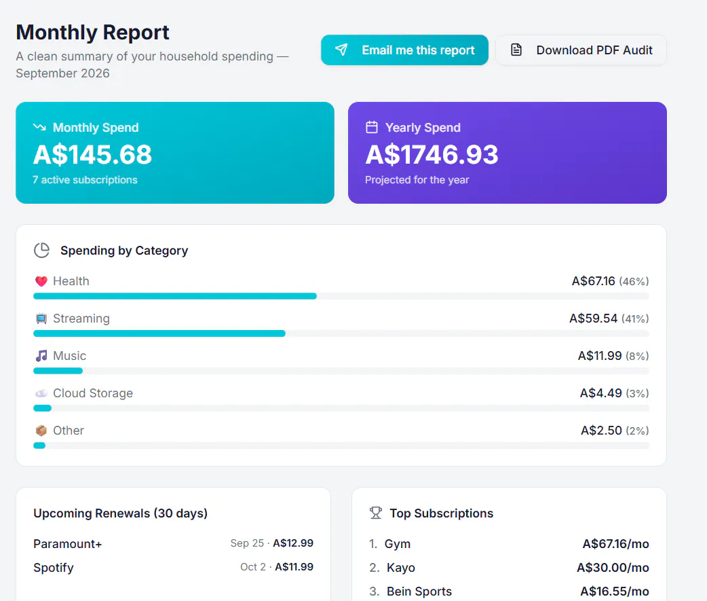This screenshot has height=601, width=707.
Task: Click the A$16.55/mo price for Bein Sports
Action: click(x=615, y=591)
